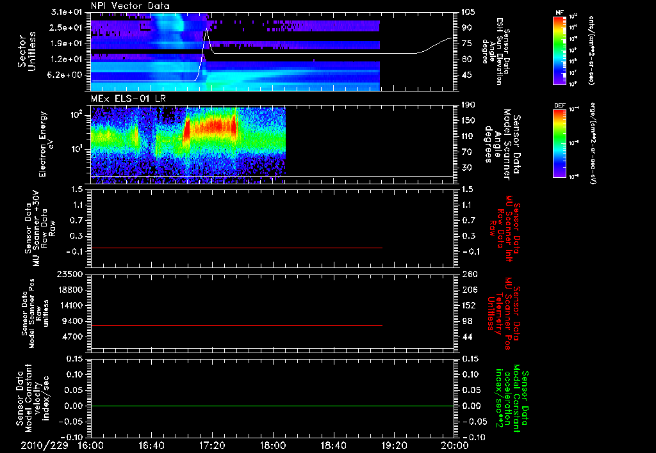The image size is (656, 453).
Task: Click the 152 telemetry tick value
Action: click(x=468, y=305)
